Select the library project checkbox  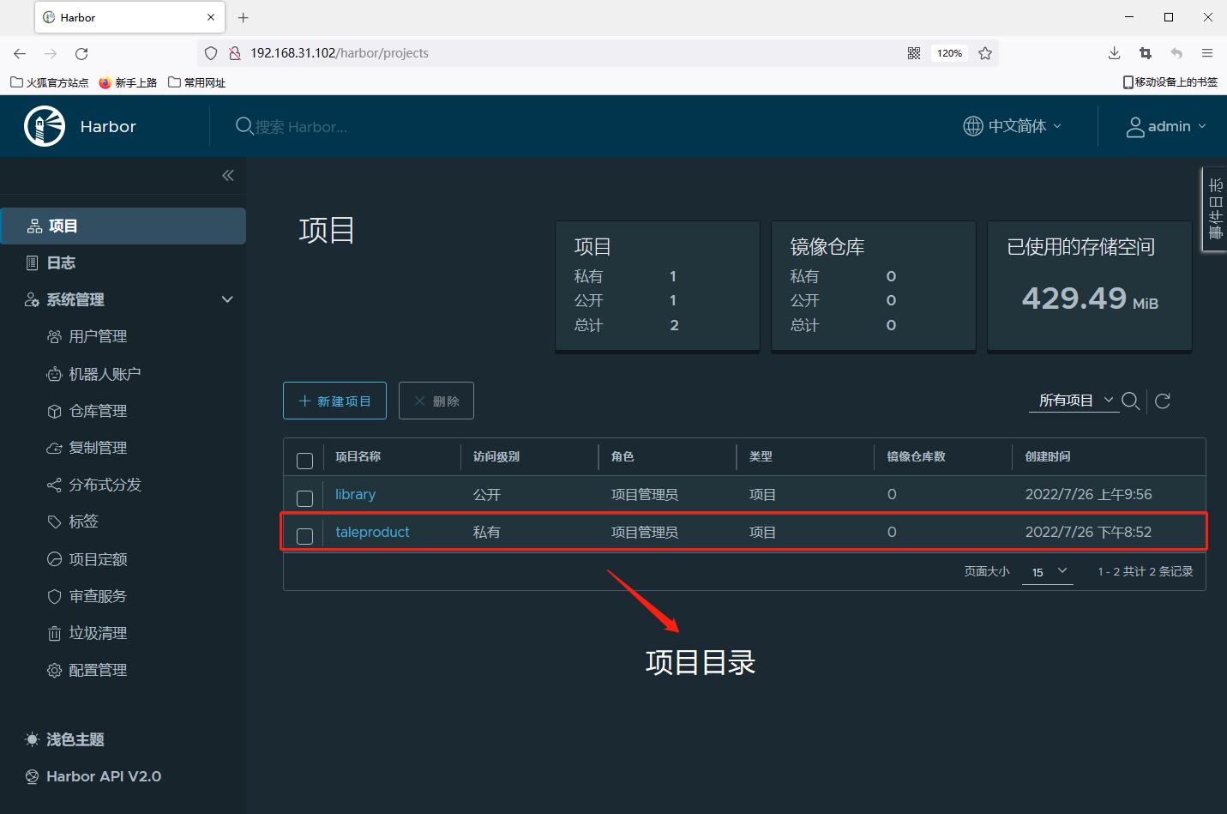tap(304, 497)
